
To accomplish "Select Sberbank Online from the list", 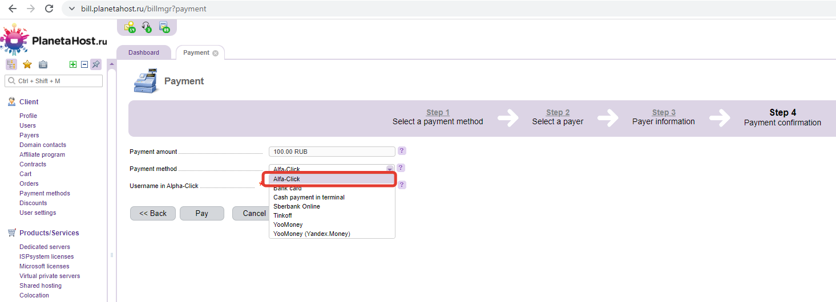I will [x=297, y=206].
